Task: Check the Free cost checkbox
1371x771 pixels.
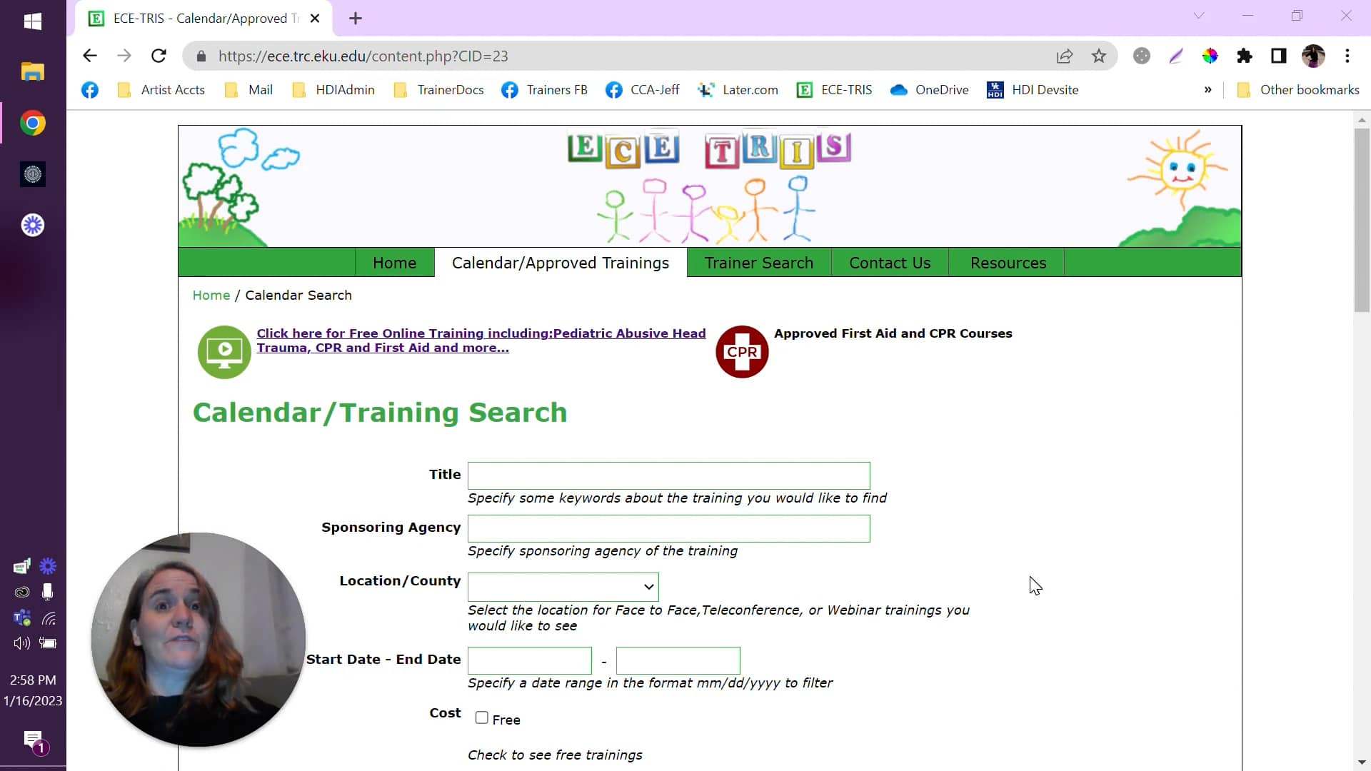Action: click(x=482, y=717)
